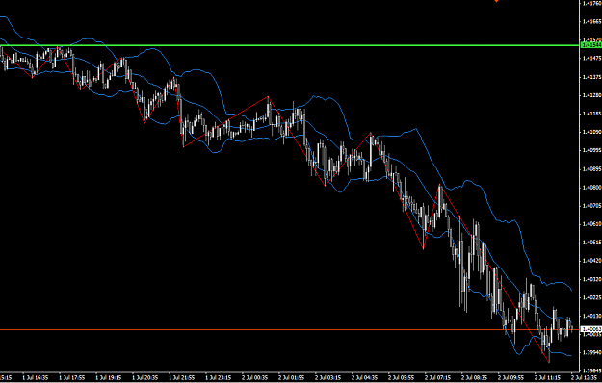Click the 2 Jul 05:55 time label
The image size is (602, 383).
click(x=402, y=378)
